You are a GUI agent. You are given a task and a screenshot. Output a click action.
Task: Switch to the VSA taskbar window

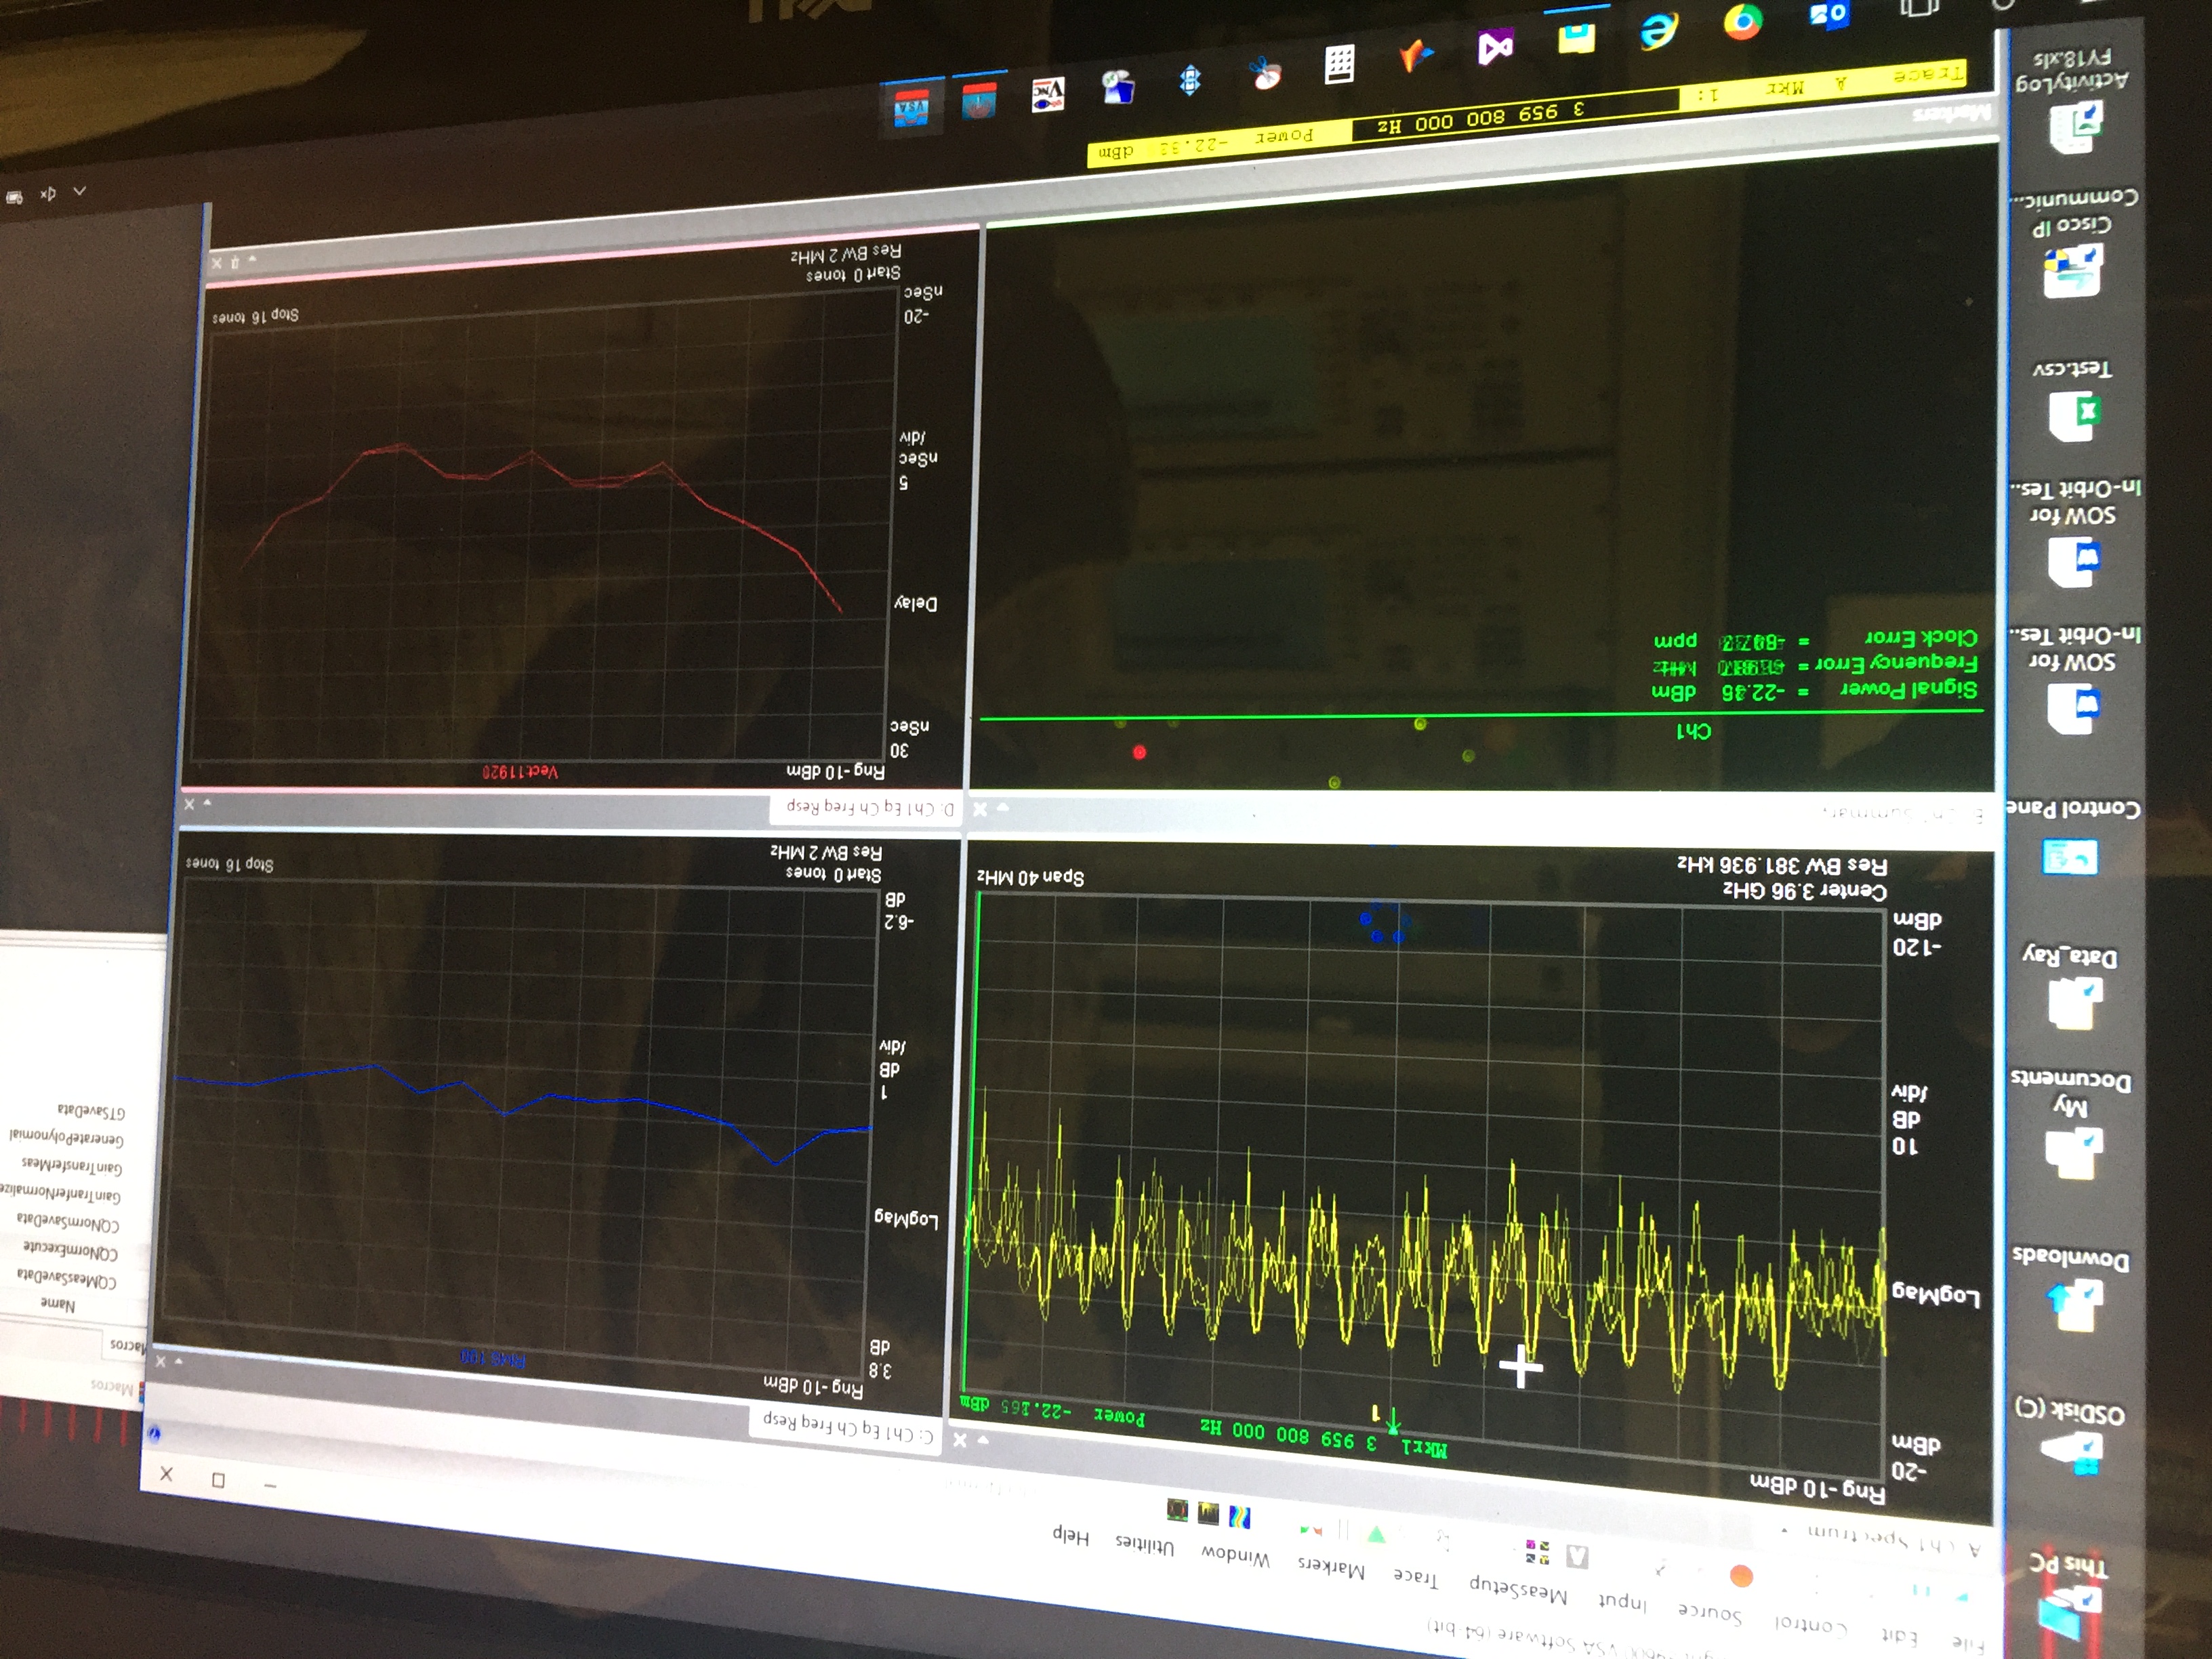[x=911, y=108]
